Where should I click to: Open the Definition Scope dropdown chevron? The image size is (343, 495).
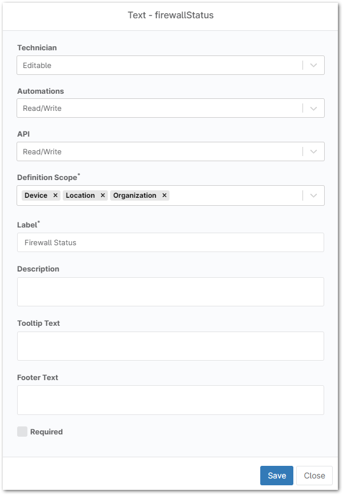pos(313,195)
